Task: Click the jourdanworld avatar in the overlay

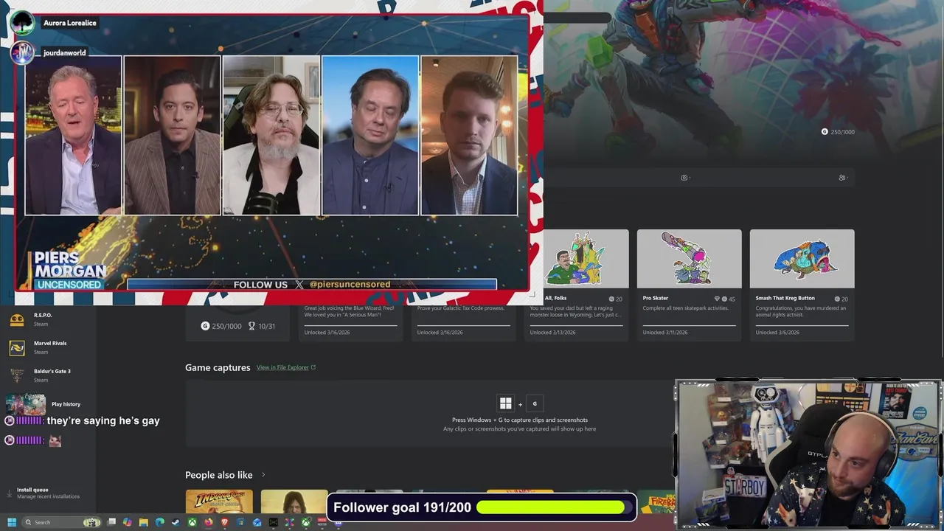Action: 22,53
